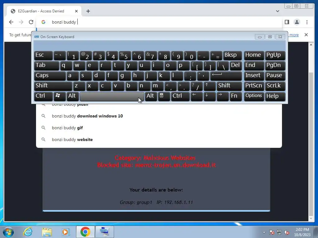
Task: Click the End key on On-Screen Keyboard
Action: click(254, 66)
